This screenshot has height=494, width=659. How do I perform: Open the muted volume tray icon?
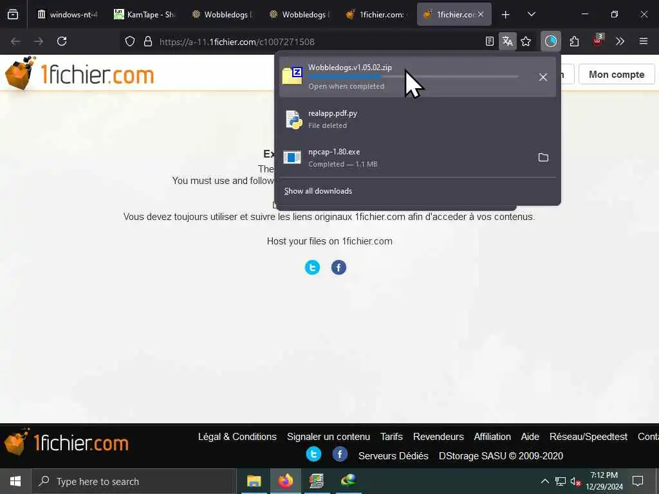tap(575, 481)
